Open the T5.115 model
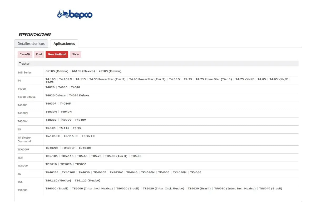316x211 pixels. tap(64, 128)
